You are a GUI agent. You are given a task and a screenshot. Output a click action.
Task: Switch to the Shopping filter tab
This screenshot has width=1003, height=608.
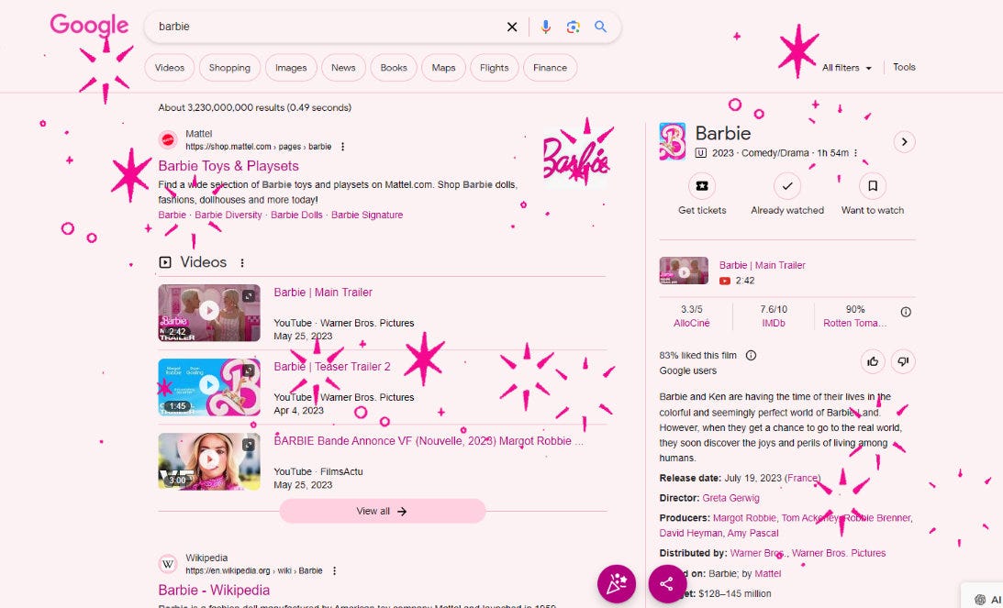[229, 68]
